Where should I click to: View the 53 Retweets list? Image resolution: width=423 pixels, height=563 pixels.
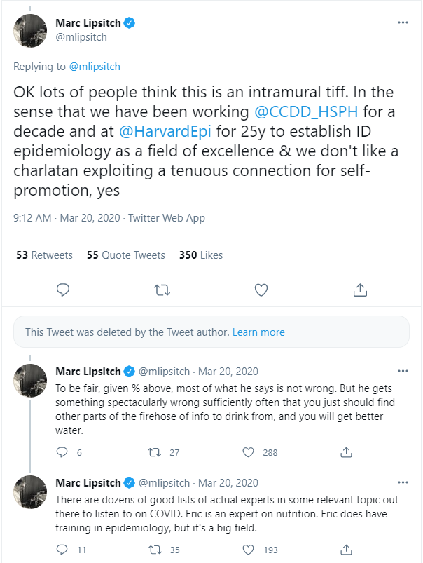tap(44, 255)
